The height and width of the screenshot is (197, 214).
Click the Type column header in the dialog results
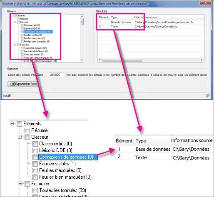[x=114, y=17]
